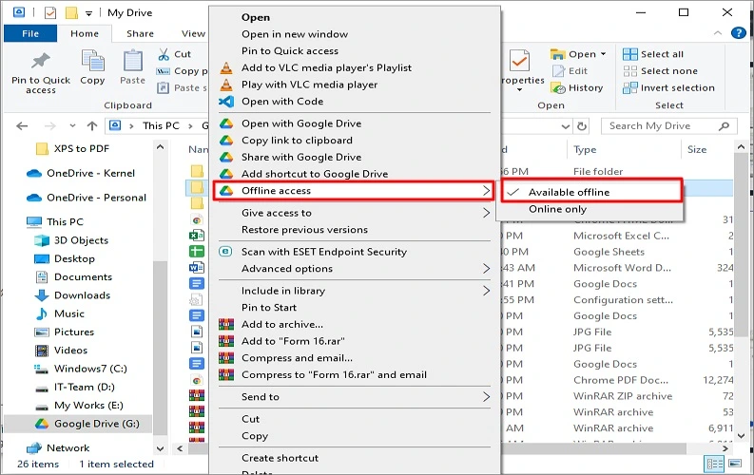The width and height of the screenshot is (754, 475).
Task: Open the Open button dropdown in ribbon
Action: [603, 54]
